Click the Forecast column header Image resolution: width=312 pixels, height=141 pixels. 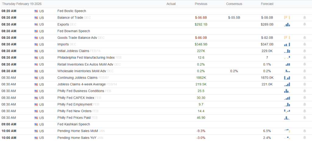[x=267, y=4]
